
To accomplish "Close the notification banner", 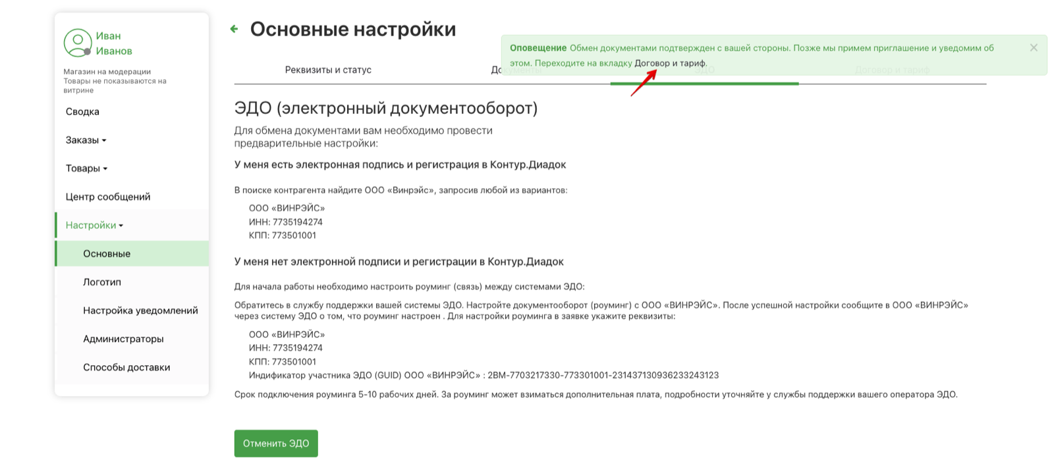I will (1034, 48).
